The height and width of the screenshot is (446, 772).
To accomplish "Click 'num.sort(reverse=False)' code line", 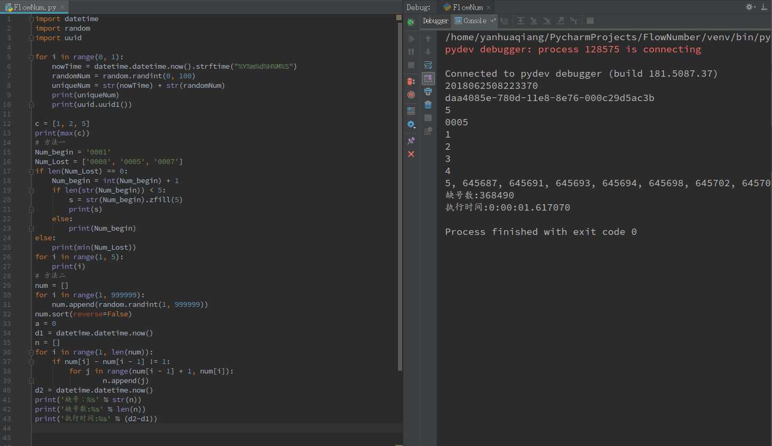I will pos(83,314).
